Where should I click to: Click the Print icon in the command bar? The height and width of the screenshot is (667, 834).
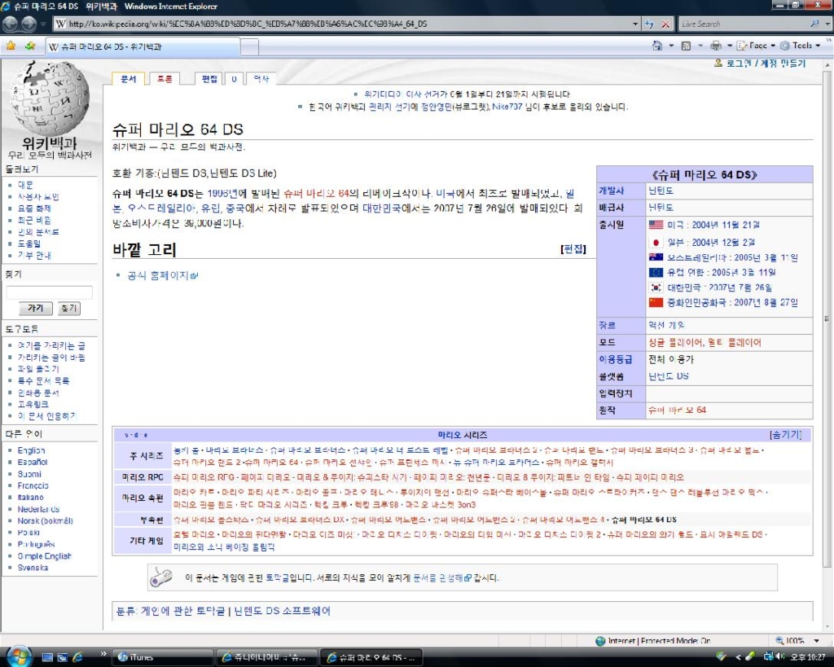pyautogui.click(x=716, y=46)
